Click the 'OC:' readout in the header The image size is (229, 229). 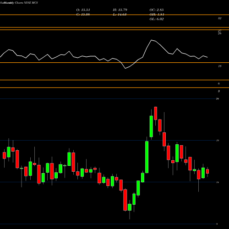[157, 10]
